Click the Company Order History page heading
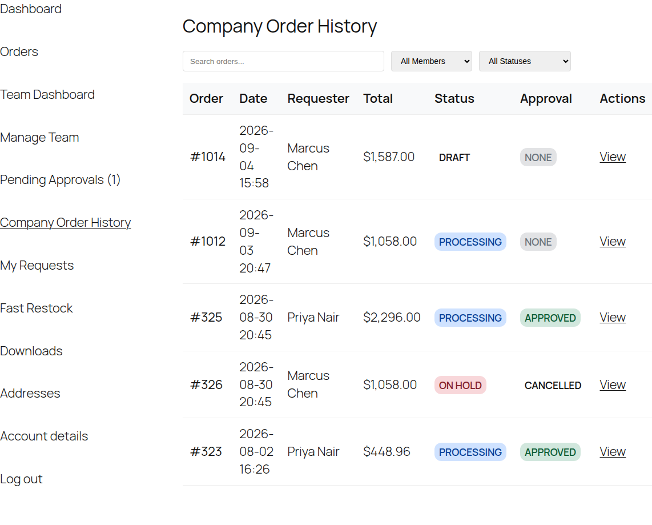The height and width of the screenshot is (525, 652). (x=279, y=26)
